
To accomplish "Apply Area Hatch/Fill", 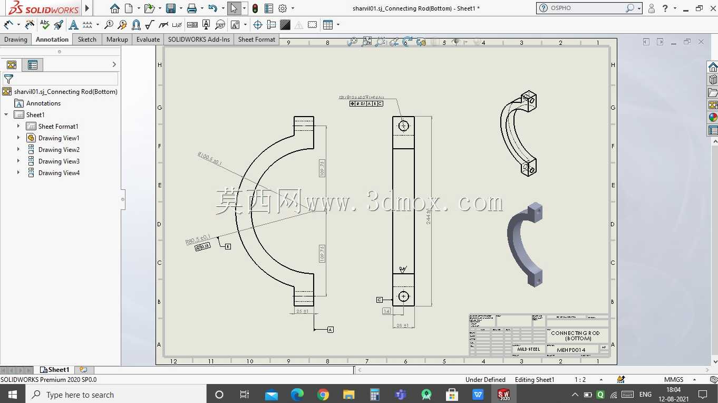I will (285, 25).
